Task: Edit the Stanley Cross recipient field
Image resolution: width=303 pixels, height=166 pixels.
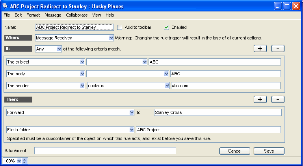Action: [217, 112]
